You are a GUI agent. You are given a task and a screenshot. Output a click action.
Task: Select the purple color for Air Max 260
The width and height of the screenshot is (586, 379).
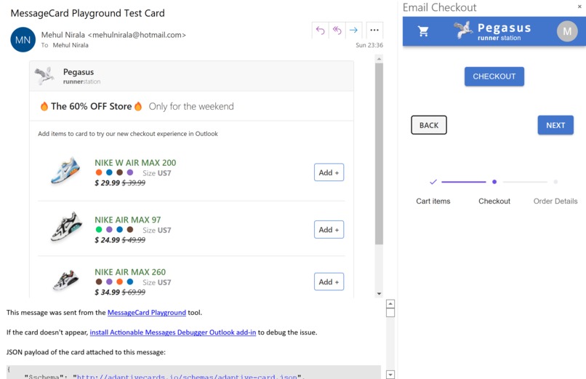109,282
